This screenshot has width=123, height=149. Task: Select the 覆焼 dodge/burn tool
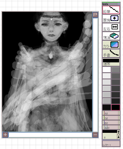click(x=111, y=19)
